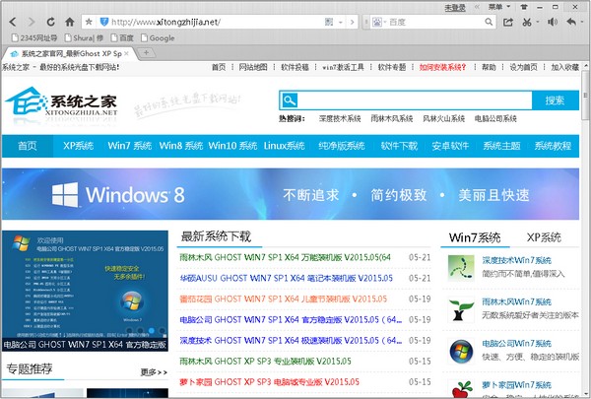Click the bookmark star in the address bar
The width and height of the screenshot is (591, 399).
click(89, 22)
